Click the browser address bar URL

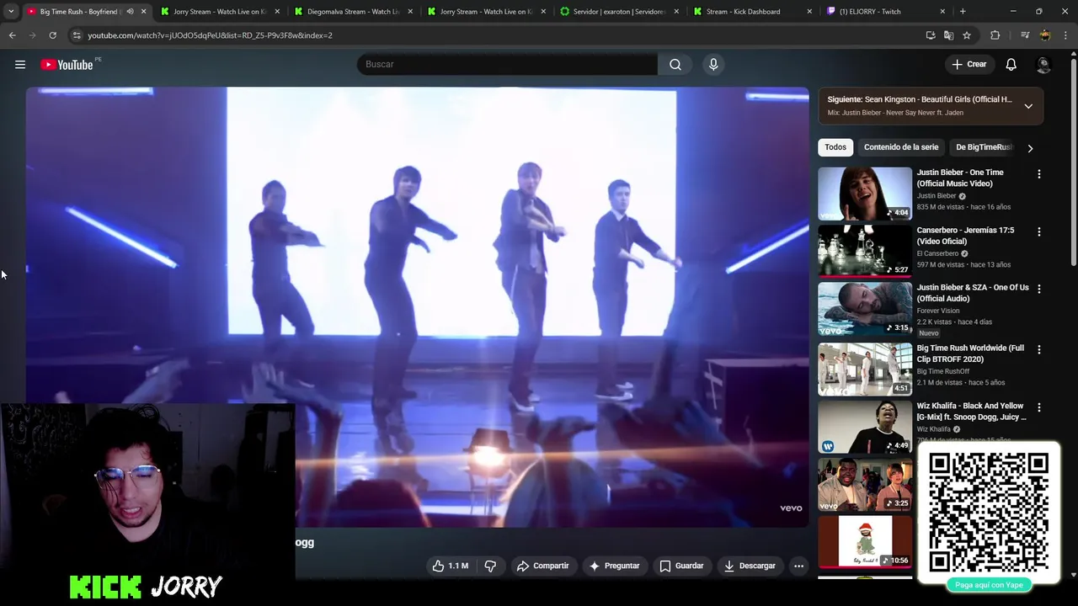210,35
